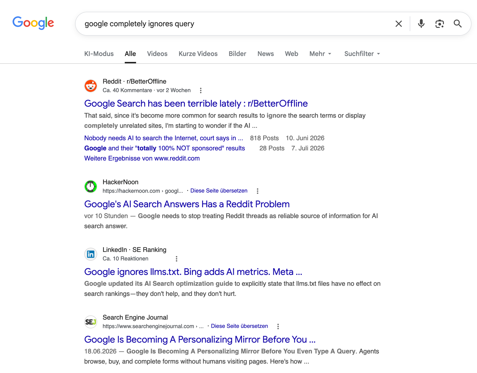Click the Search Engine Journal source name

point(135,317)
